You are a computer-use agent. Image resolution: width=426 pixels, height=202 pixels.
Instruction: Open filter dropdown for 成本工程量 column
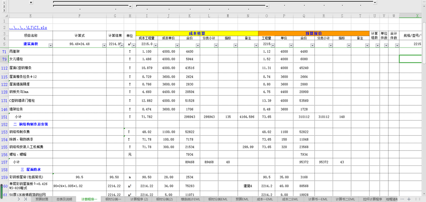(155, 45)
